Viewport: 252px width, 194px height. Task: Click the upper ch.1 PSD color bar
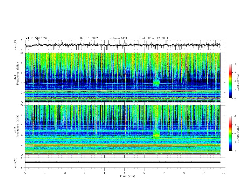[x=230, y=81]
